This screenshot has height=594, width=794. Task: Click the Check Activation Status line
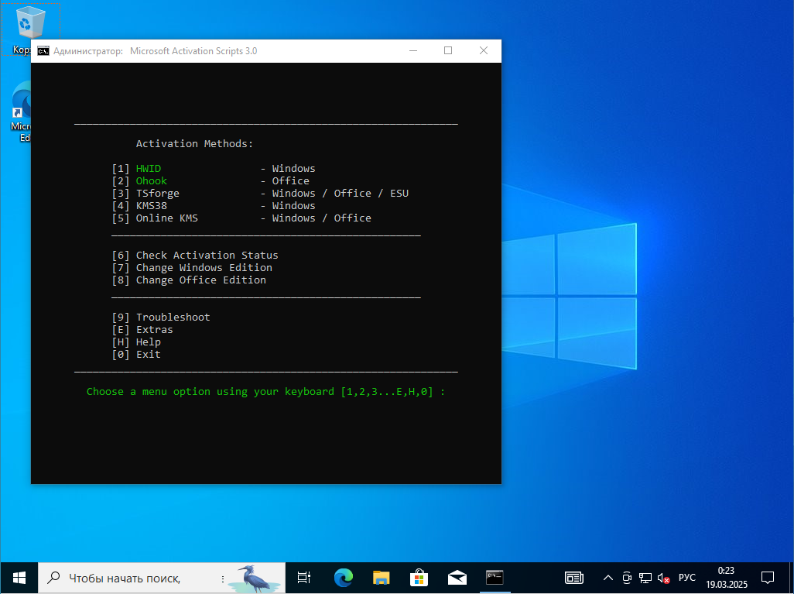tap(195, 256)
